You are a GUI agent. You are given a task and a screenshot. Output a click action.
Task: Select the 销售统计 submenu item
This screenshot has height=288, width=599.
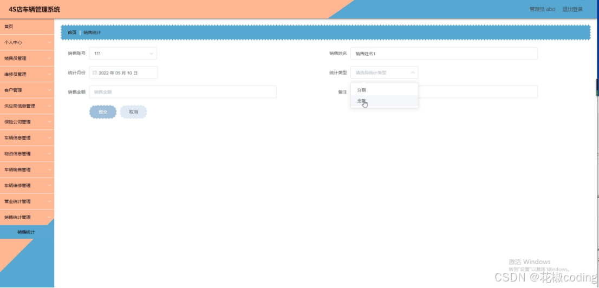click(26, 232)
